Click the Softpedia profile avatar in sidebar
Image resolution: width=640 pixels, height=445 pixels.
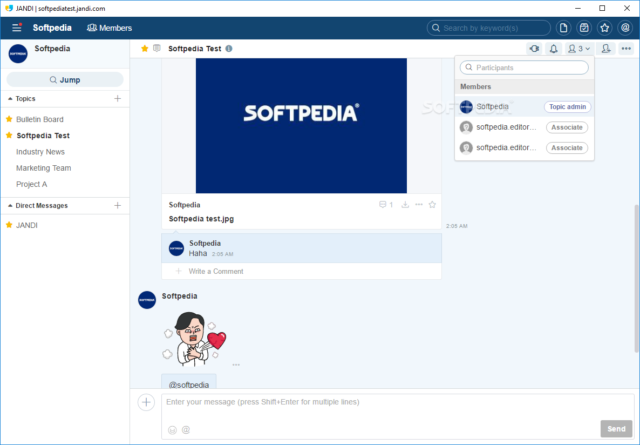tap(18, 53)
